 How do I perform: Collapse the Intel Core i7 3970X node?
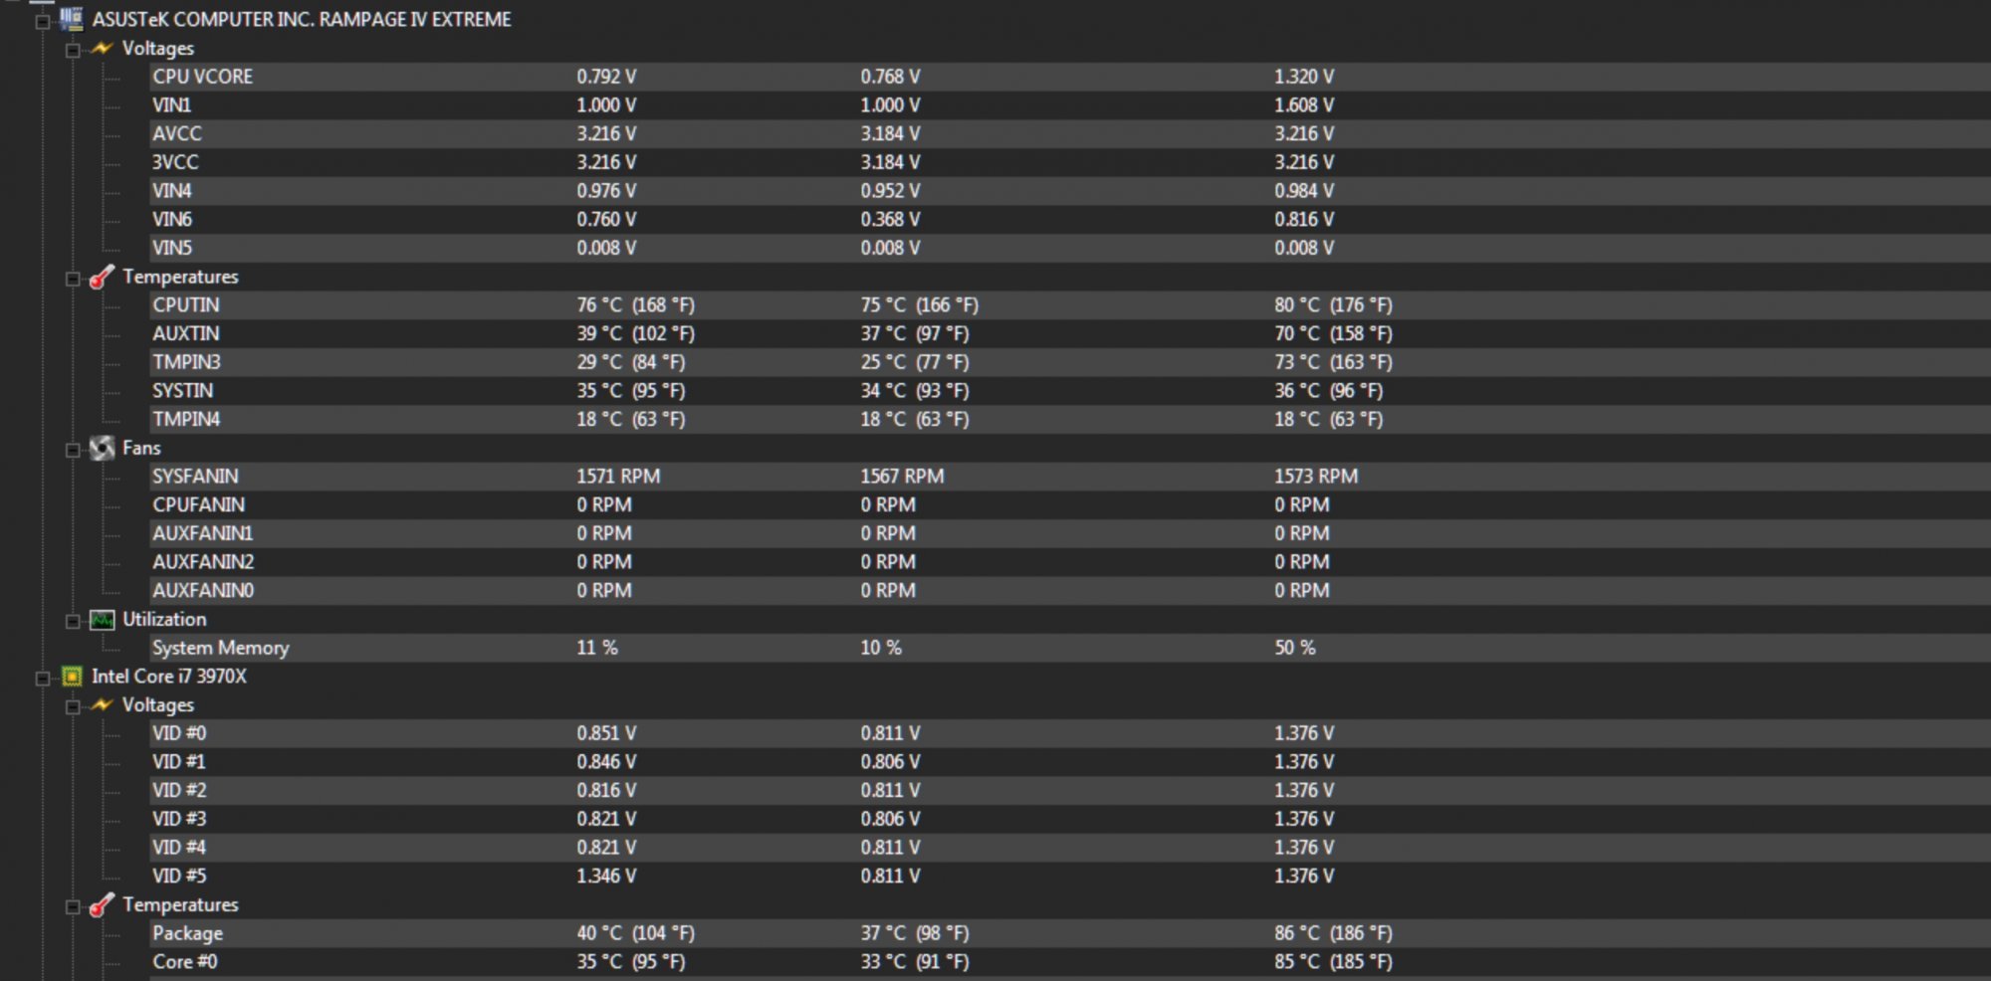click(x=43, y=679)
